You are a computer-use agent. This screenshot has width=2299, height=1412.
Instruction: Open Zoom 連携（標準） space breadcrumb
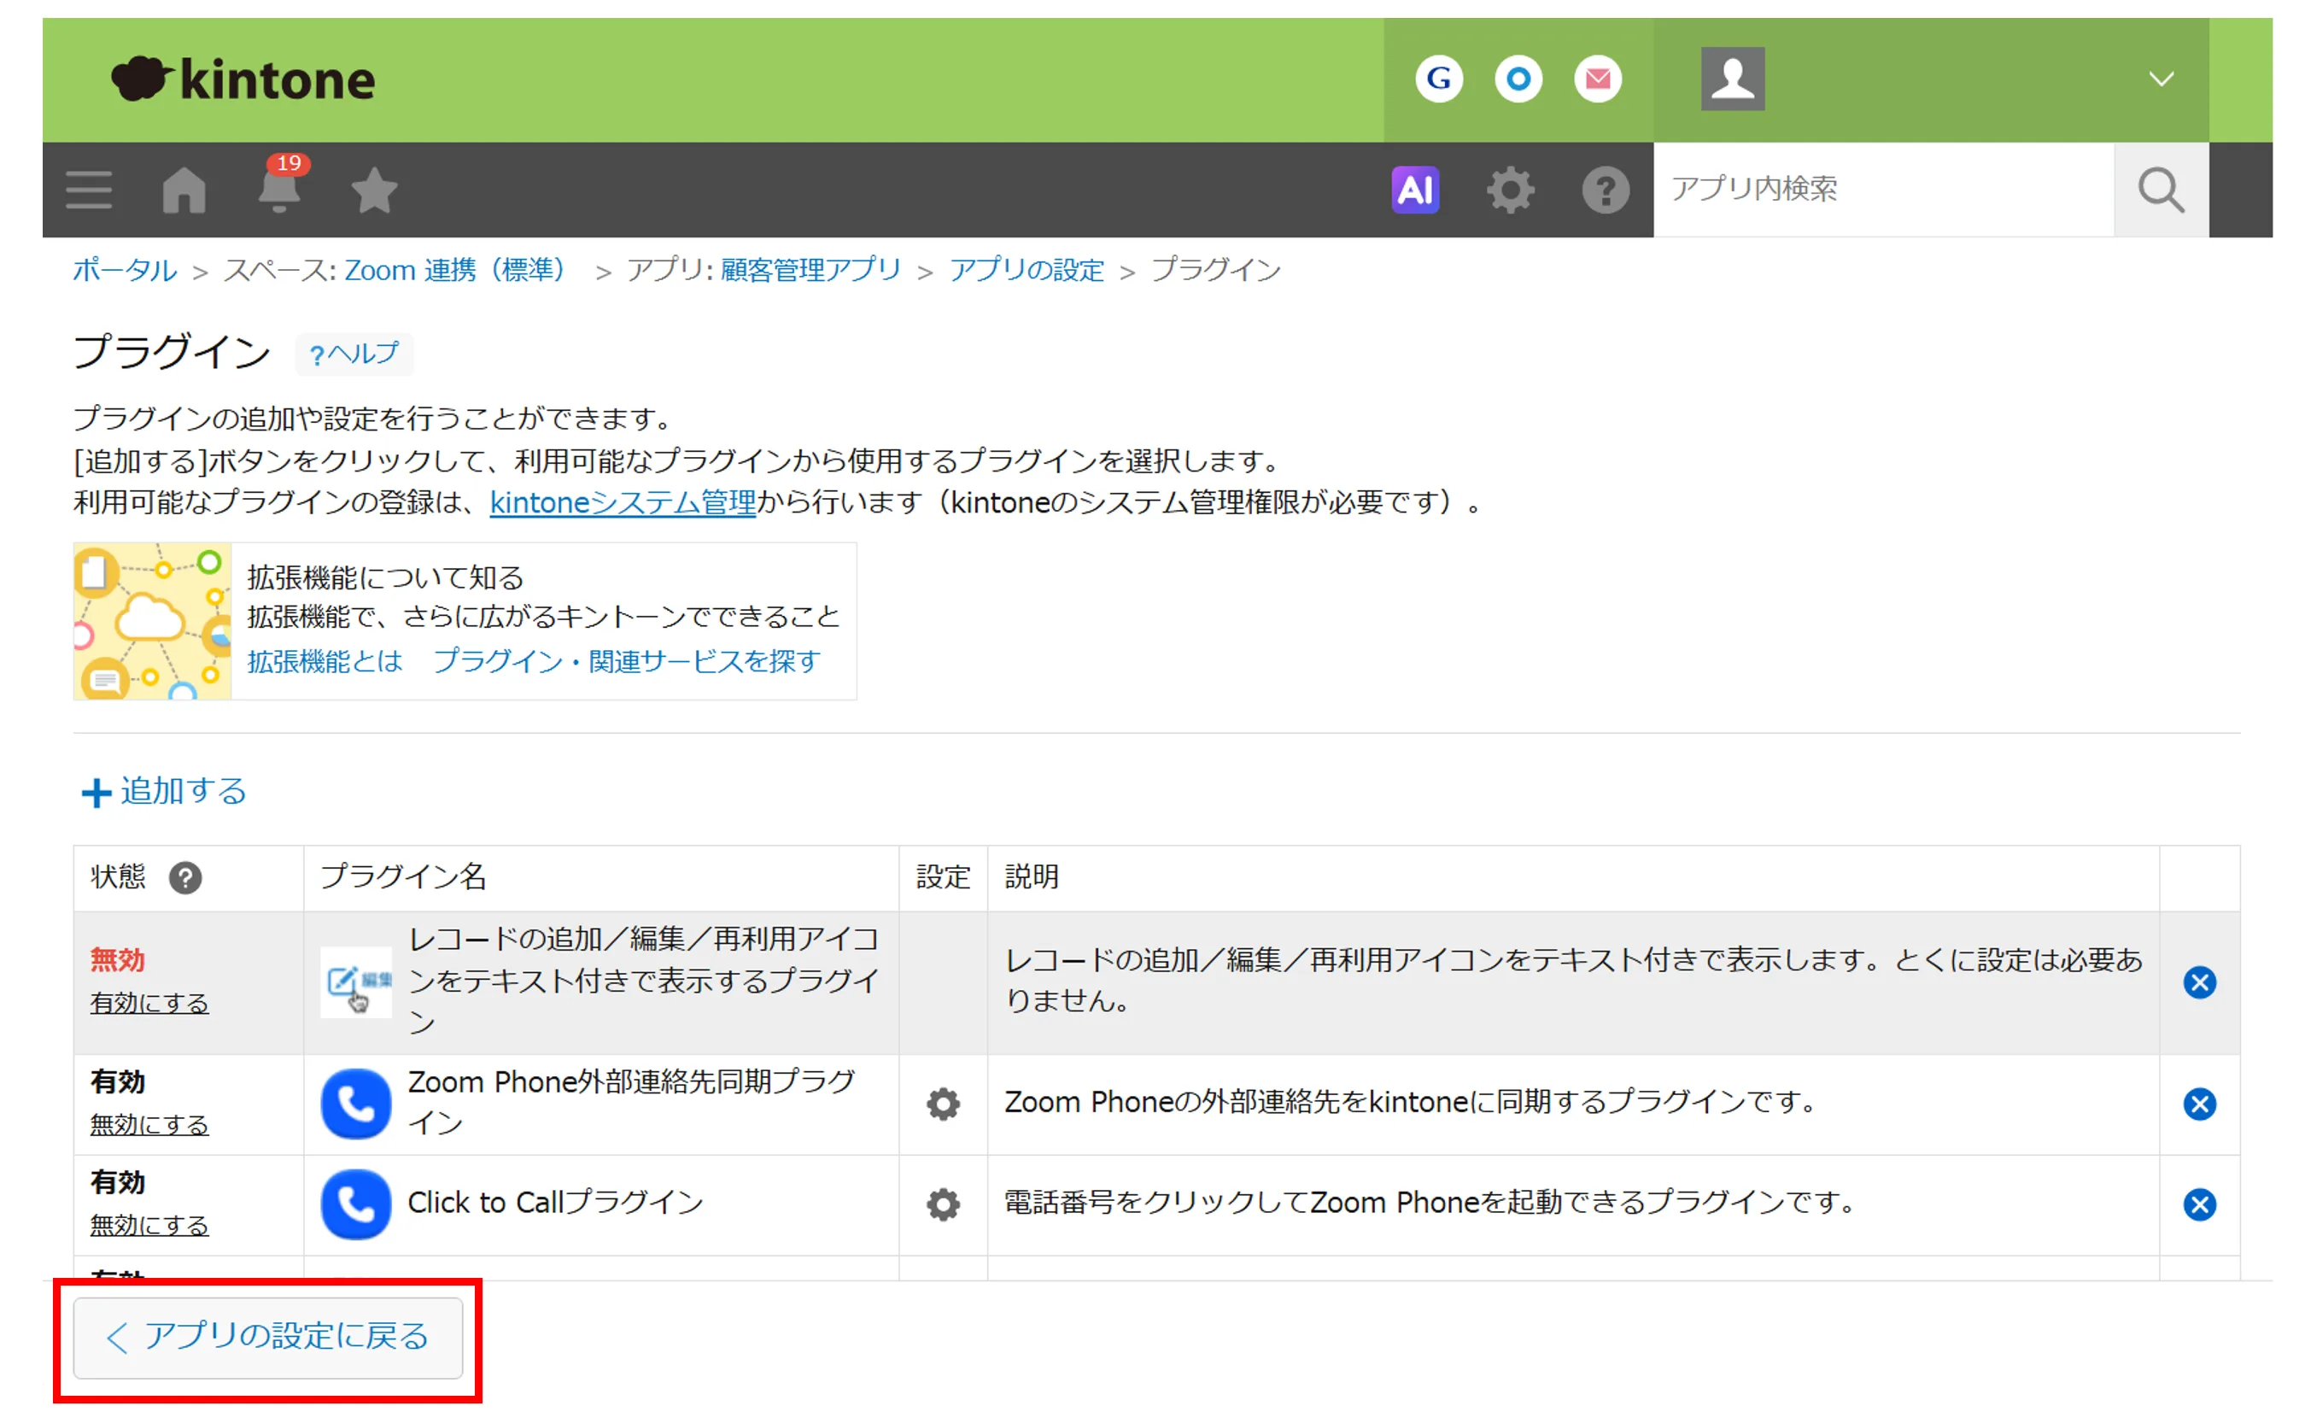(x=455, y=271)
